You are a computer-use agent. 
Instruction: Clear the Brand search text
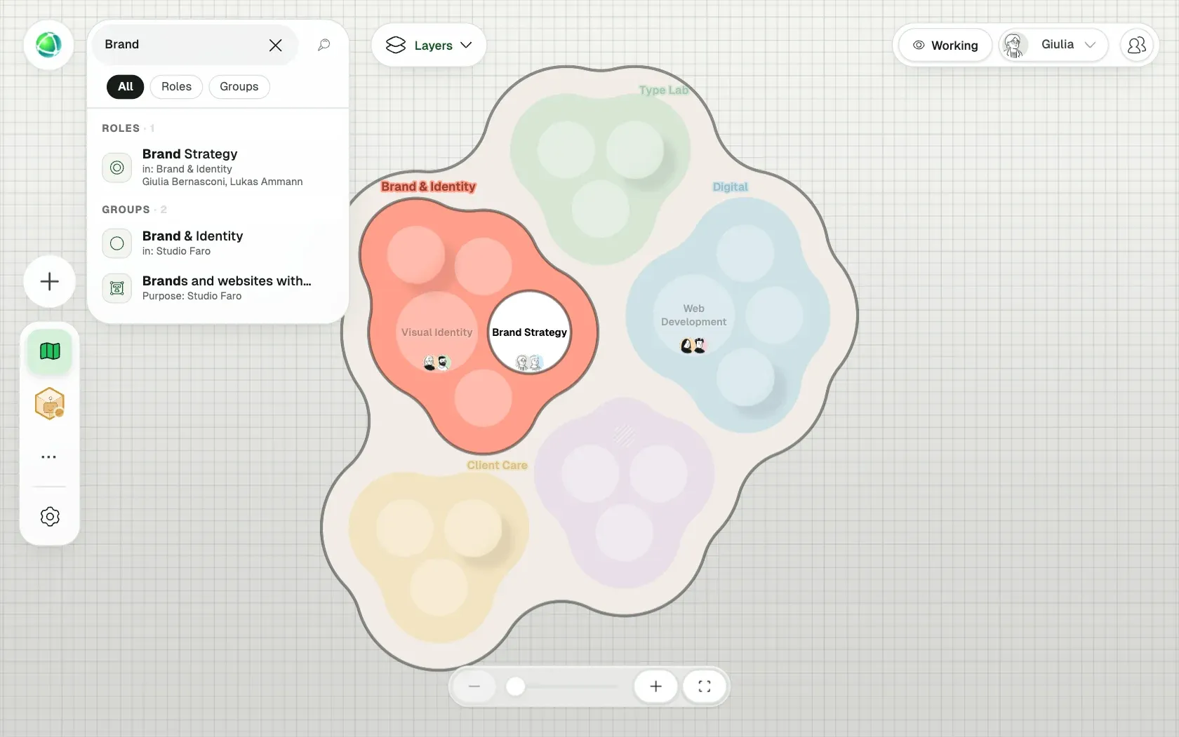275,45
